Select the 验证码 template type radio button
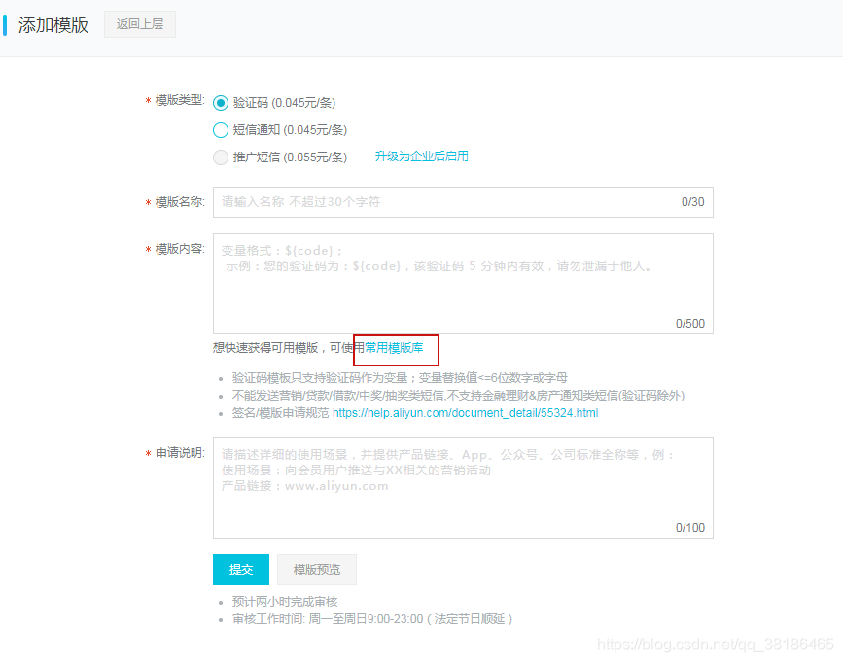This screenshot has height=662, width=843. click(x=222, y=102)
